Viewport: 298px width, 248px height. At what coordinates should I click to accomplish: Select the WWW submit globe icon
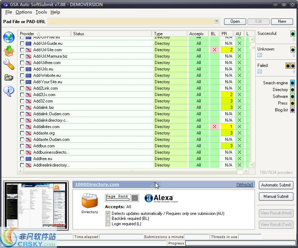[x=9, y=37]
